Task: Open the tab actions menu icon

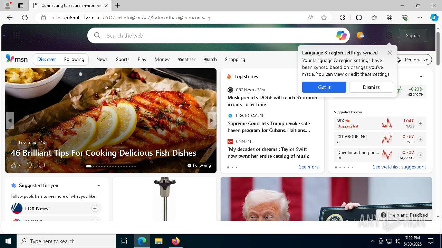Action: coord(21,6)
